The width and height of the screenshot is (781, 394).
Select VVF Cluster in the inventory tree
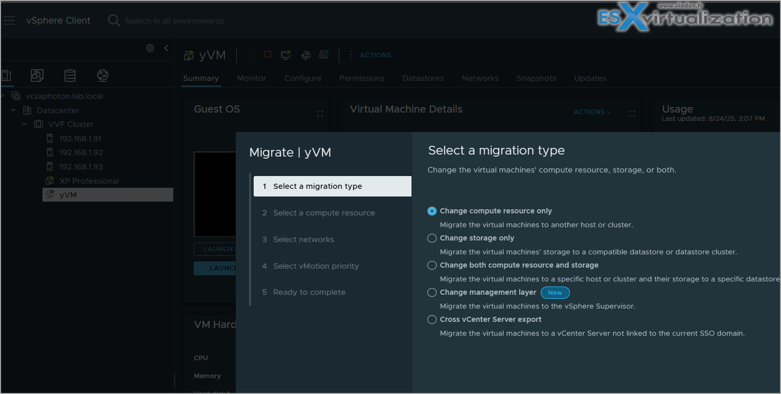[x=71, y=124]
